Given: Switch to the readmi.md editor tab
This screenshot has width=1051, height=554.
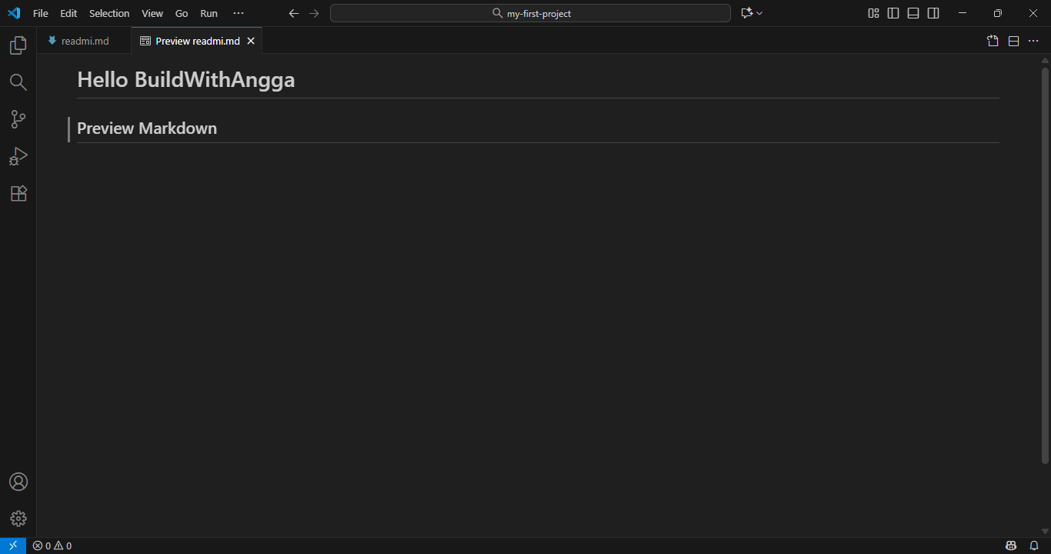Looking at the screenshot, I should [83, 40].
